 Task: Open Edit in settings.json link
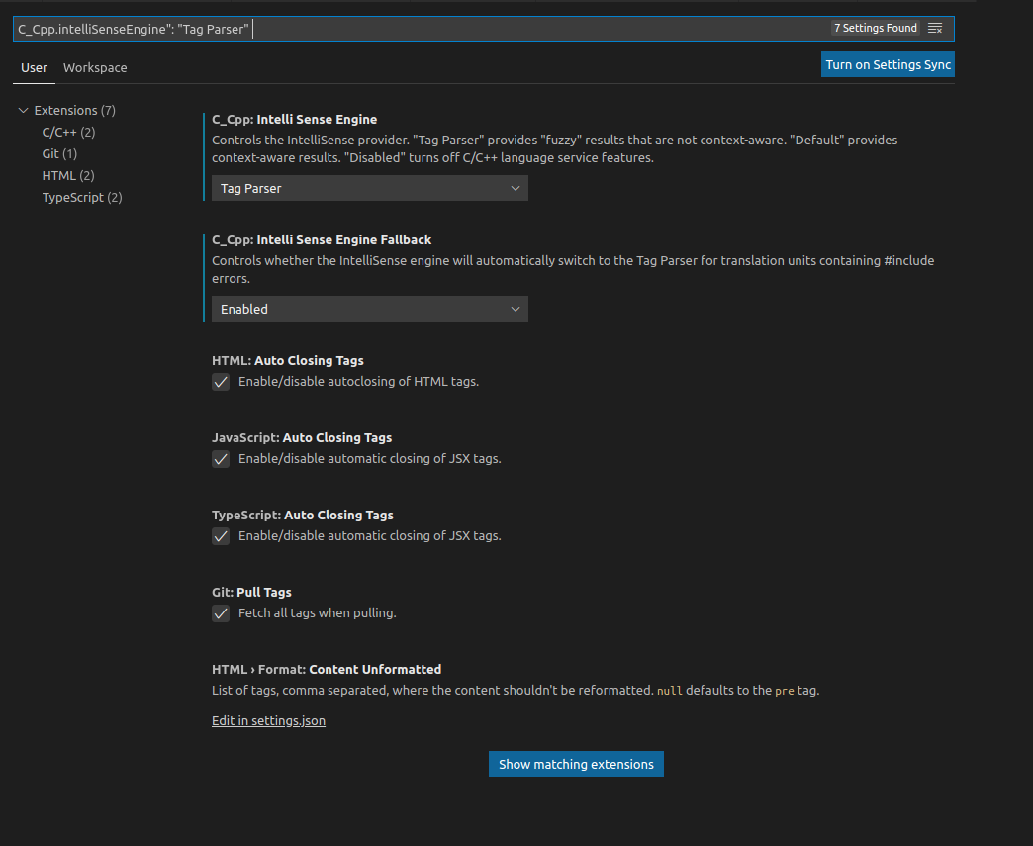tap(268, 720)
